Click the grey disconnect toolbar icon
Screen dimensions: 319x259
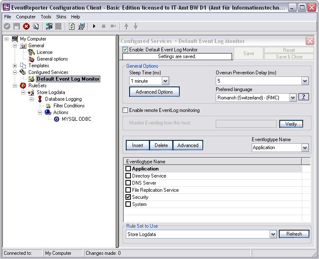point(59,26)
